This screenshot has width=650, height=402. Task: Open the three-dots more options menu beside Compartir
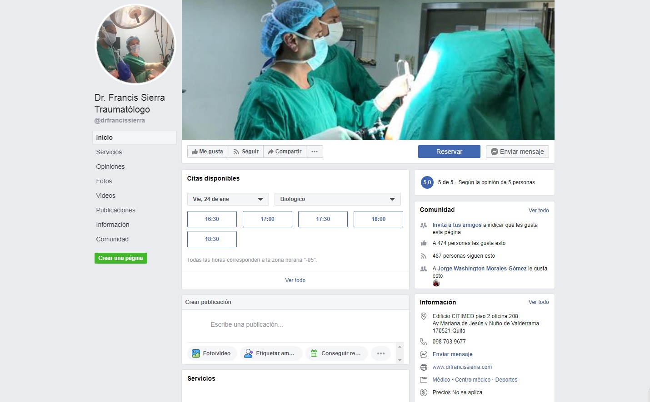click(315, 152)
